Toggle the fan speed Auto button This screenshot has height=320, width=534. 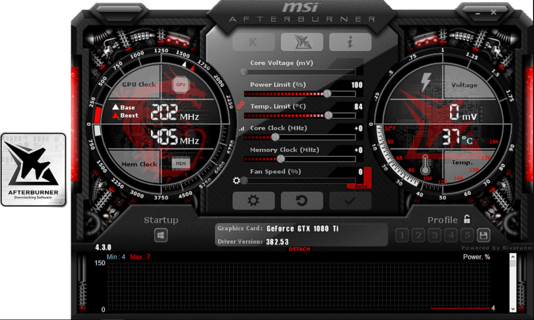pos(361,187)
